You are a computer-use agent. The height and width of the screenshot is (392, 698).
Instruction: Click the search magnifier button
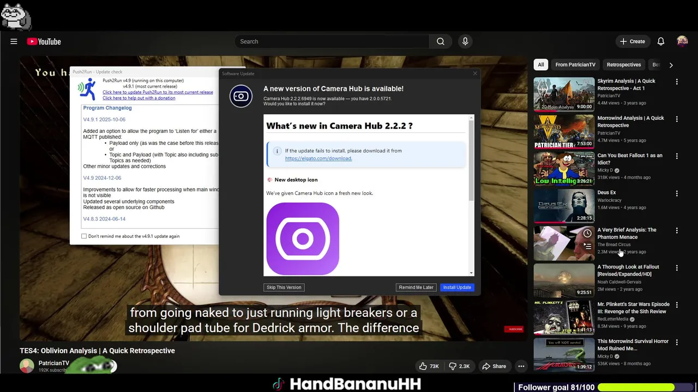point(441,41)
